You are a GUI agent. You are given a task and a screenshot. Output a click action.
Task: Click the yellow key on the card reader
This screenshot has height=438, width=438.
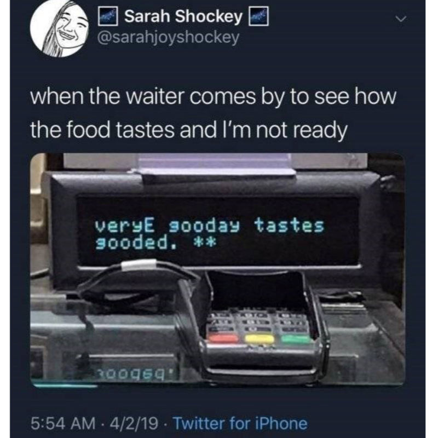[259, 339]
